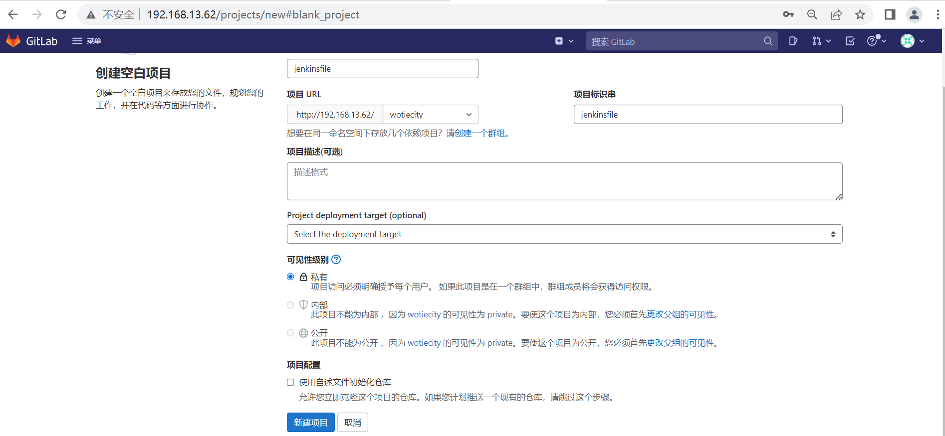Click the not-secure warning triangle icon
This screenshot has width=945, height=436.
[91, 15]
